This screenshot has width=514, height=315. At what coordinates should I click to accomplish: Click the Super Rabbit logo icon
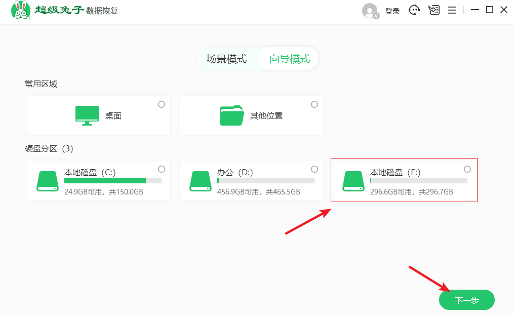[21, 10]
